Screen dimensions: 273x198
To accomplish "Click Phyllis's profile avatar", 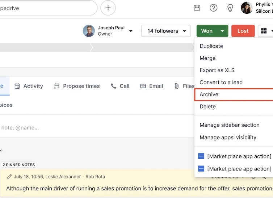I will (247, 8).
